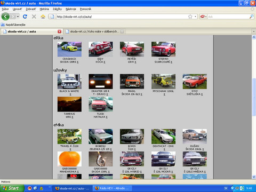Open the Záložky menu
The width and height of the screenshot is (256, 192).
click(57, 9)
